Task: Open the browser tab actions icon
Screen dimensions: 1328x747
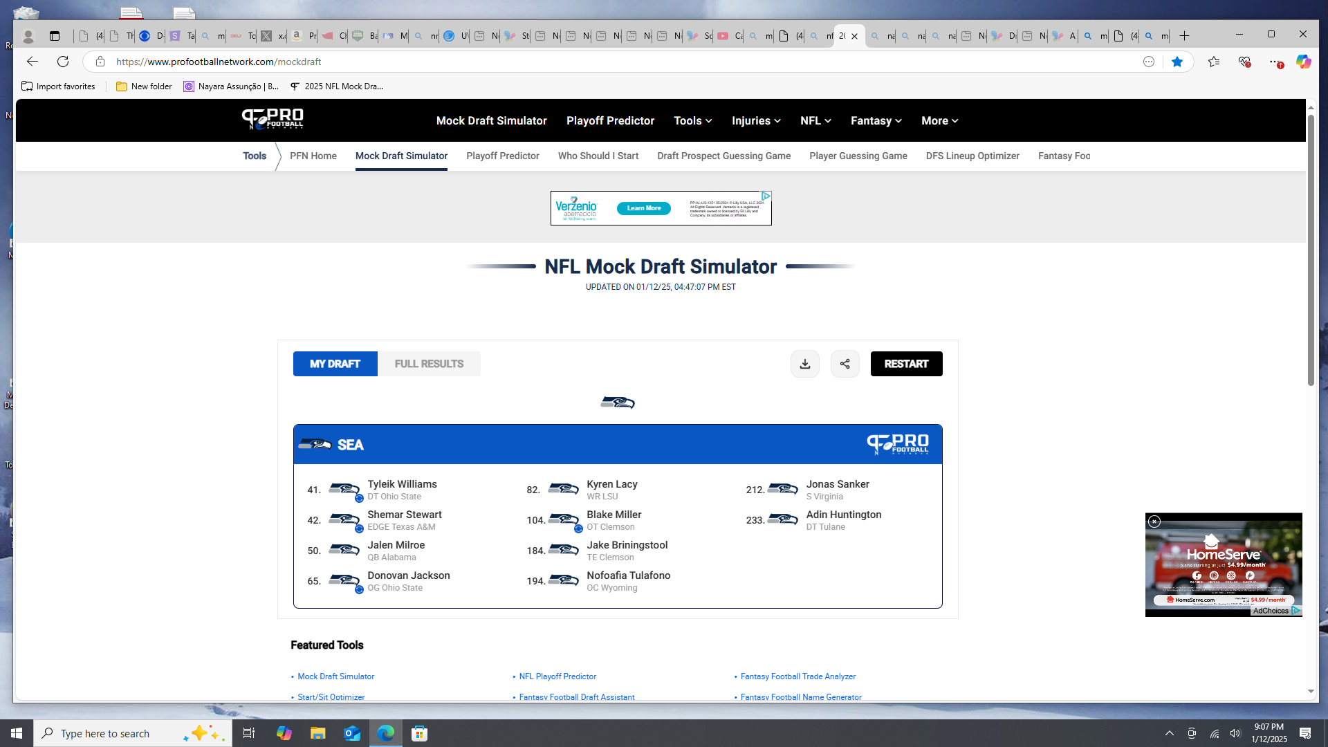Action: [x=55, y=36]
